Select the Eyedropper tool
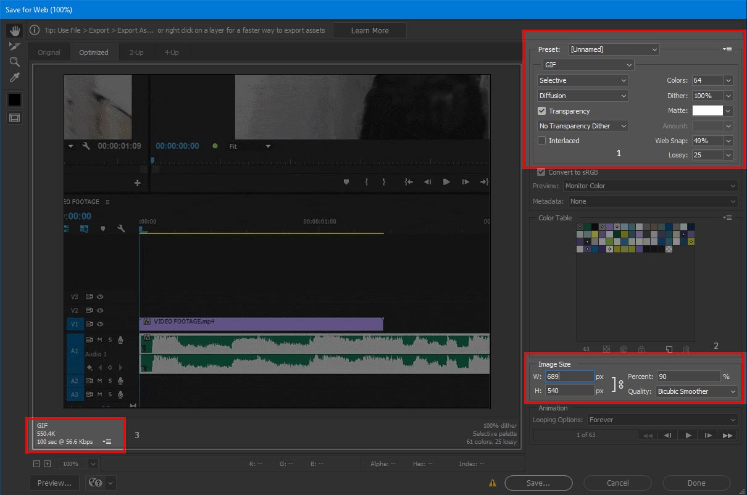The image size is (747, 495). tap(14, 77)
